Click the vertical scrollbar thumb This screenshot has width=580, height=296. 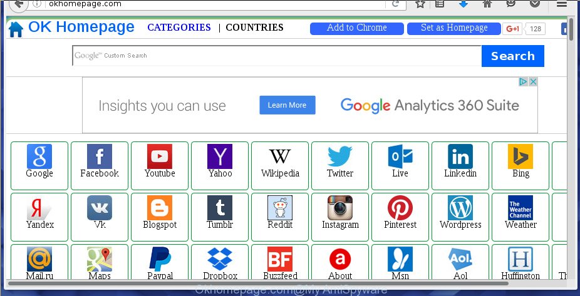coord(571,30)
